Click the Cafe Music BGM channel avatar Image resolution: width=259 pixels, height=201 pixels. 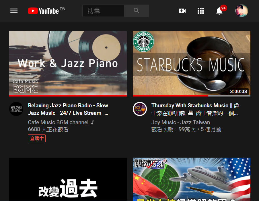point(16,109)
